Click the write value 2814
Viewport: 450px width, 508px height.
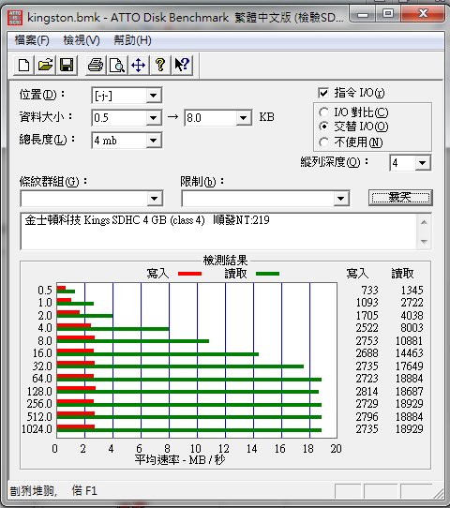367,392
